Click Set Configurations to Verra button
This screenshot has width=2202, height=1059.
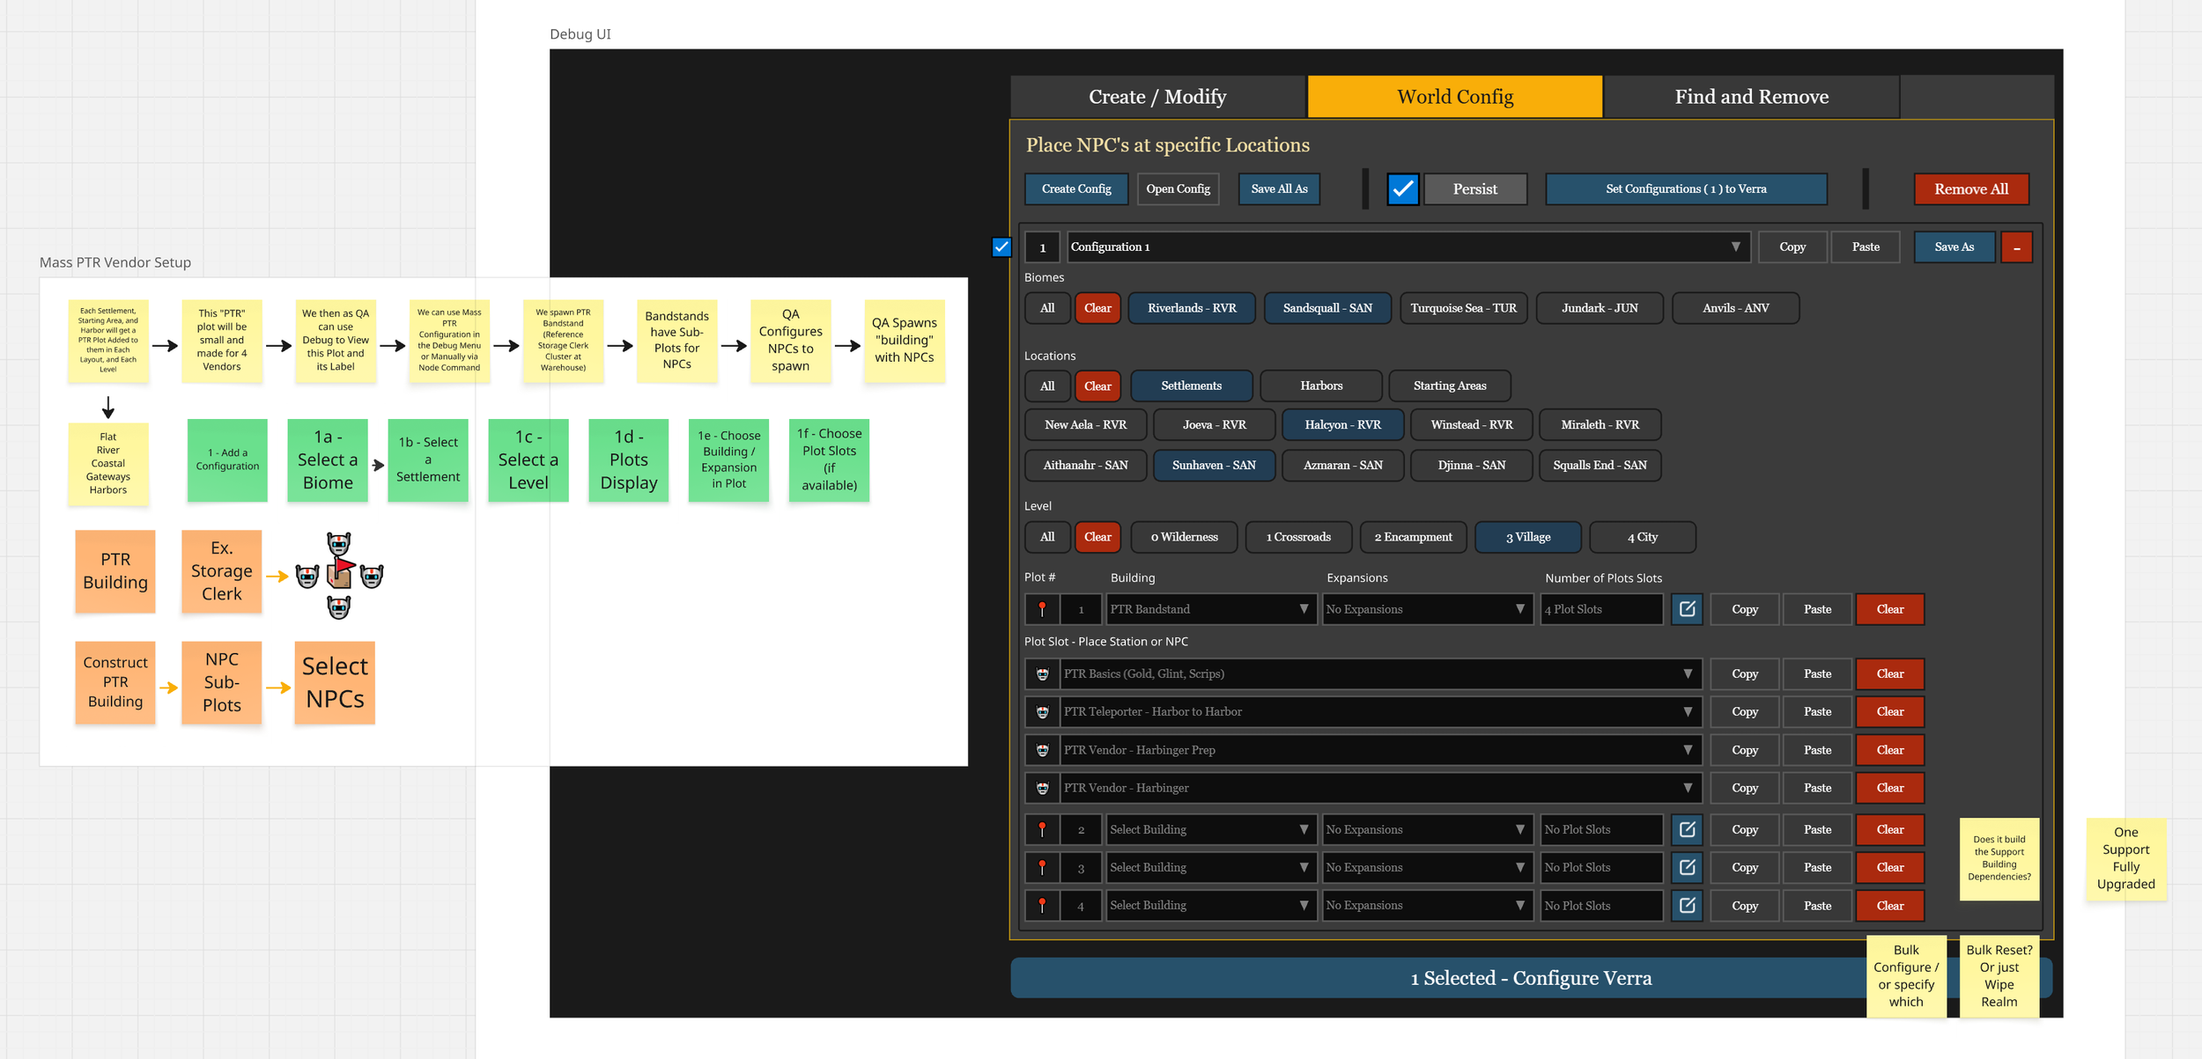[x=1685, y=189]
